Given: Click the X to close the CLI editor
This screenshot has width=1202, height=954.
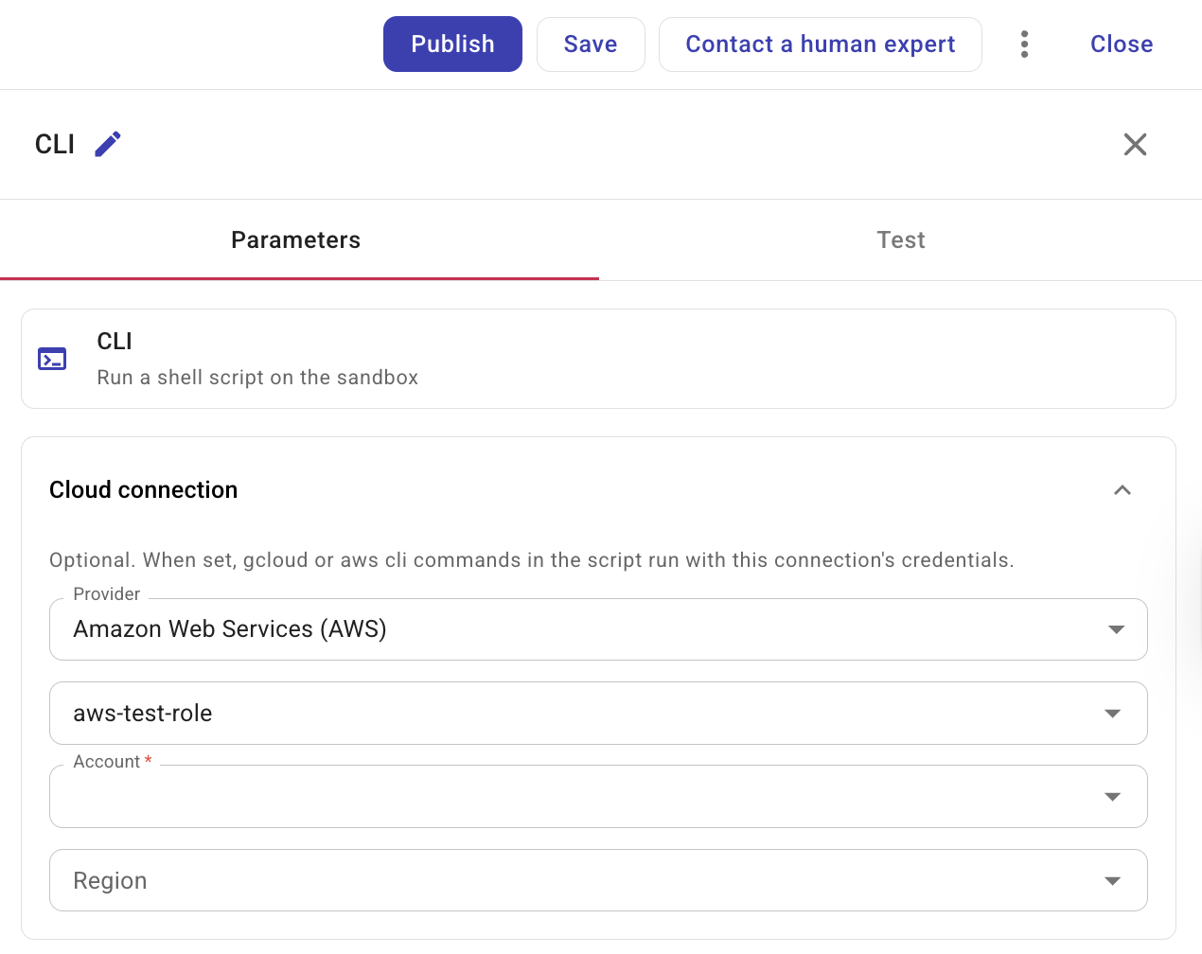Looking at the screenshot, I should (x=1135, y=145).
